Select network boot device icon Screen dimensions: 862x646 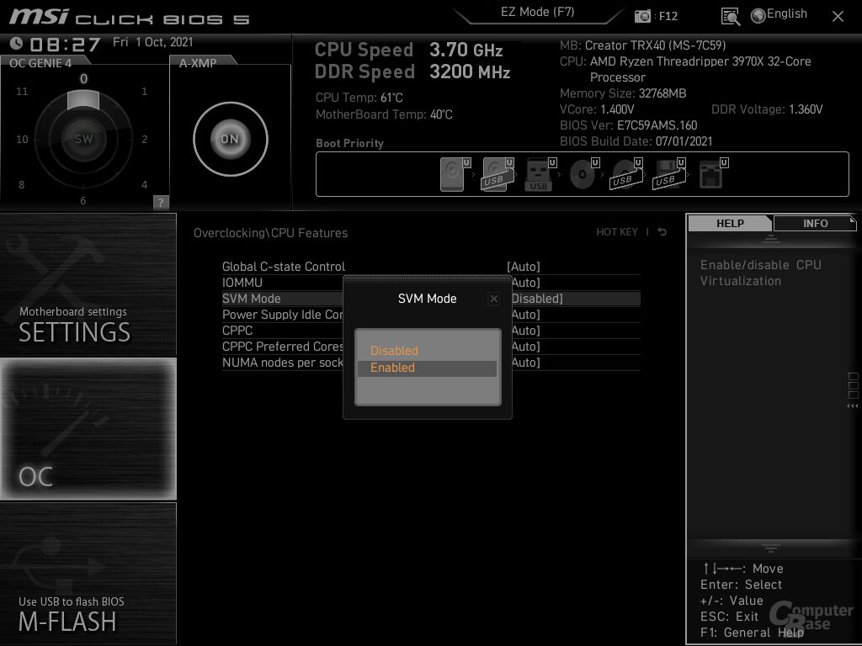click(713, 174)
